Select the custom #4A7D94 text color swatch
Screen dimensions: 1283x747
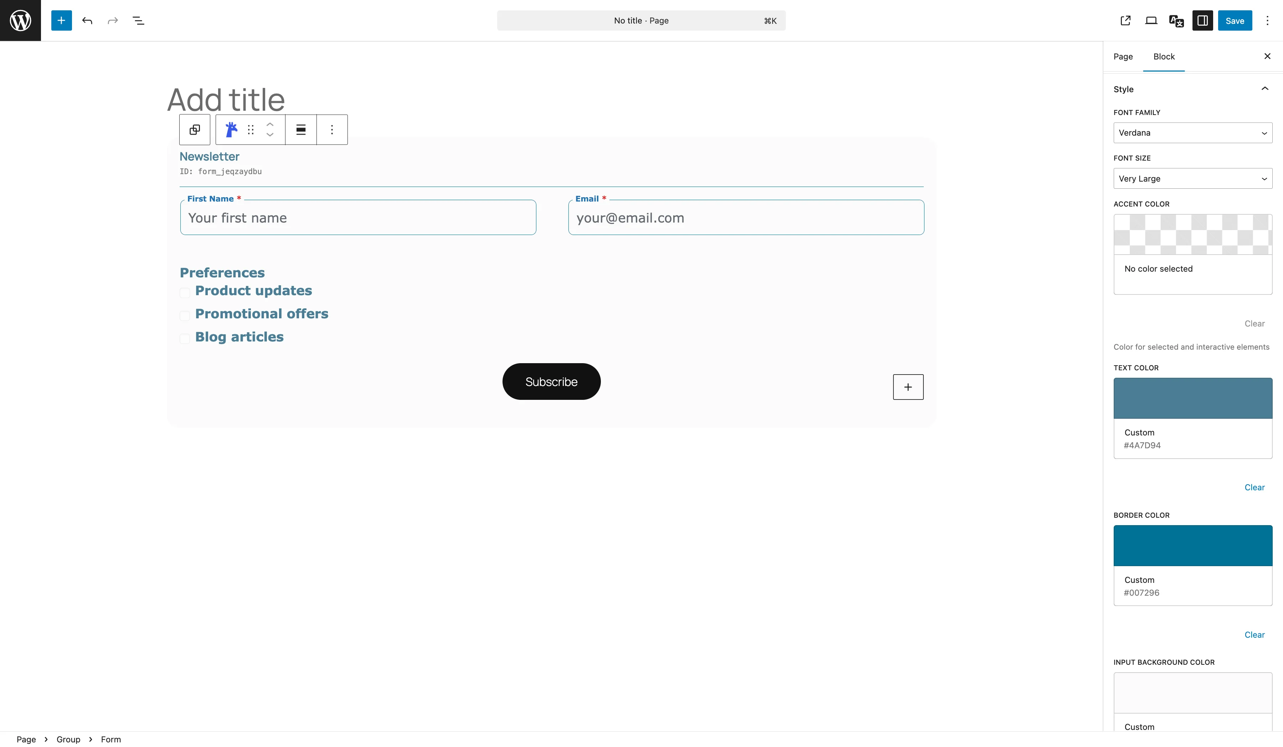(x=1192, y=398)
